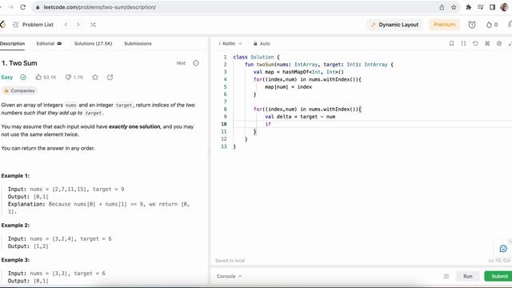Place cursor on line 10 after 'if'
Viewport: 512px width, 288px height.
coord(272,124)
